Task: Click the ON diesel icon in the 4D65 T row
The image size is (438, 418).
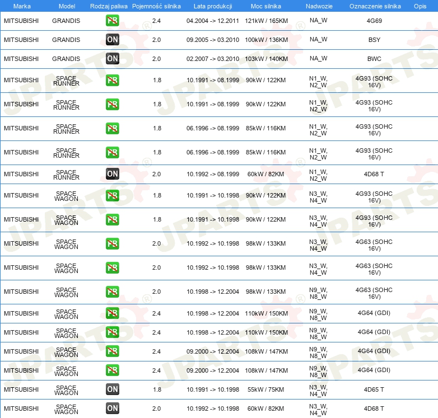Action: click(112, 389)
